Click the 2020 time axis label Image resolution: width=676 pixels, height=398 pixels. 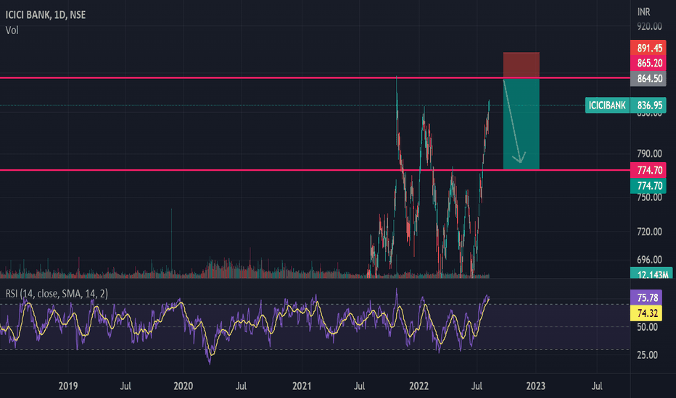[184, 386]
